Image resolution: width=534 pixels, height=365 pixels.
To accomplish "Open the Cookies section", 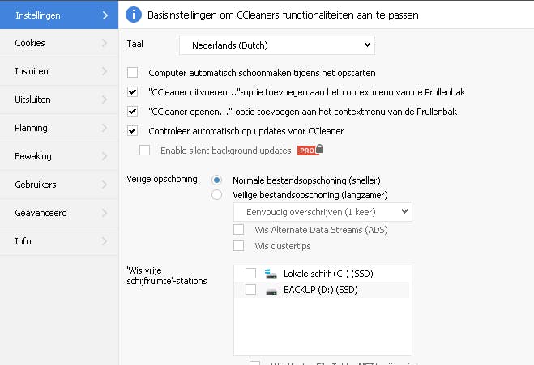I will [59, 43].
